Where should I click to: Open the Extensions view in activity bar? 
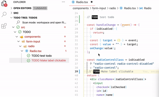click(4, 26)
